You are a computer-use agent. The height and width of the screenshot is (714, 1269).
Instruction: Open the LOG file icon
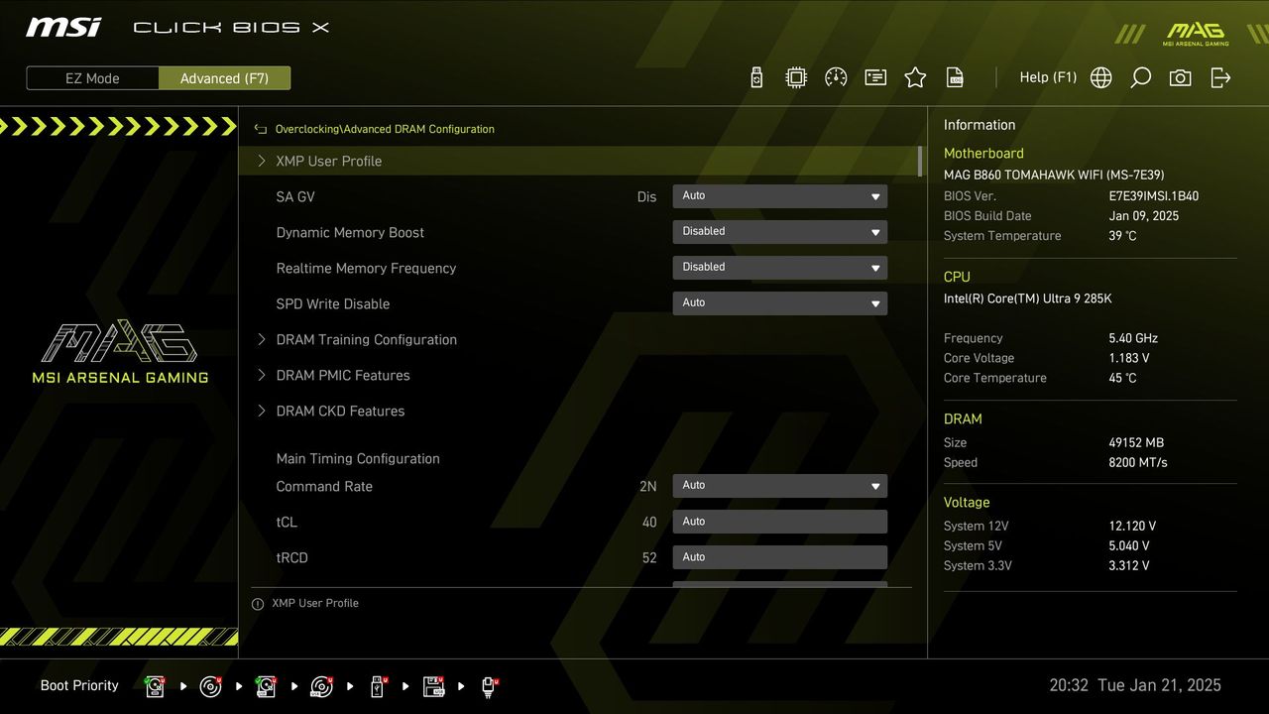[x=955, y=77]
